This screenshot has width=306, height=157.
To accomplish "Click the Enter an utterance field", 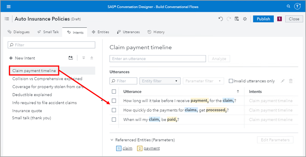I will click(158, 59).
